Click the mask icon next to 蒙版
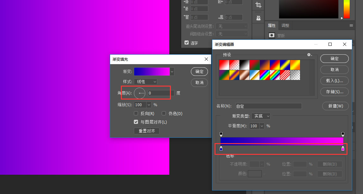 click(272, 35)
